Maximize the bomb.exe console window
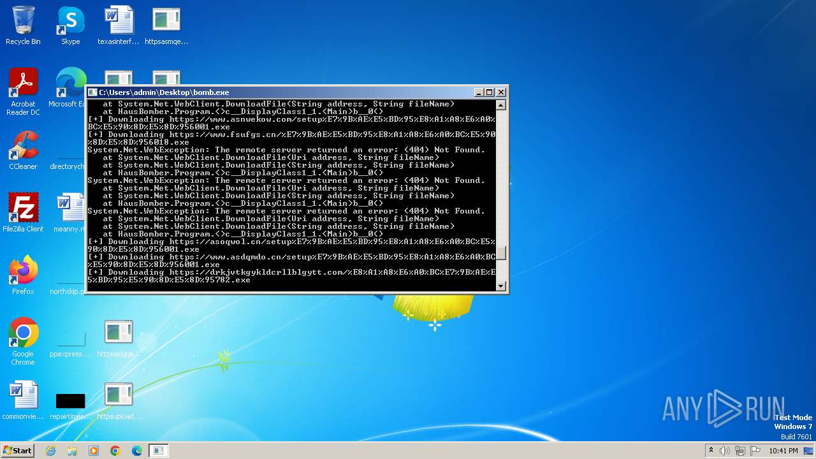This screenshot has width=816, height=459. tap(490, 92)
